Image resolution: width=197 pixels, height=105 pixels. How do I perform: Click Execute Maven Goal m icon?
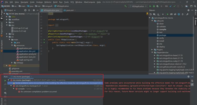click(x=171, y=14)
